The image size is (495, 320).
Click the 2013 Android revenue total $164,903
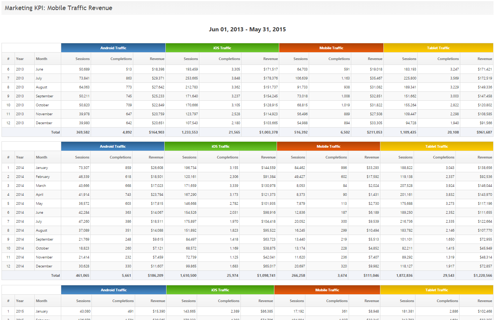tap(154, 132)
